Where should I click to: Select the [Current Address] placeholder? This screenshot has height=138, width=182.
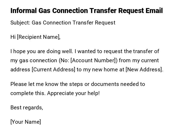click(x=53, y=70)
